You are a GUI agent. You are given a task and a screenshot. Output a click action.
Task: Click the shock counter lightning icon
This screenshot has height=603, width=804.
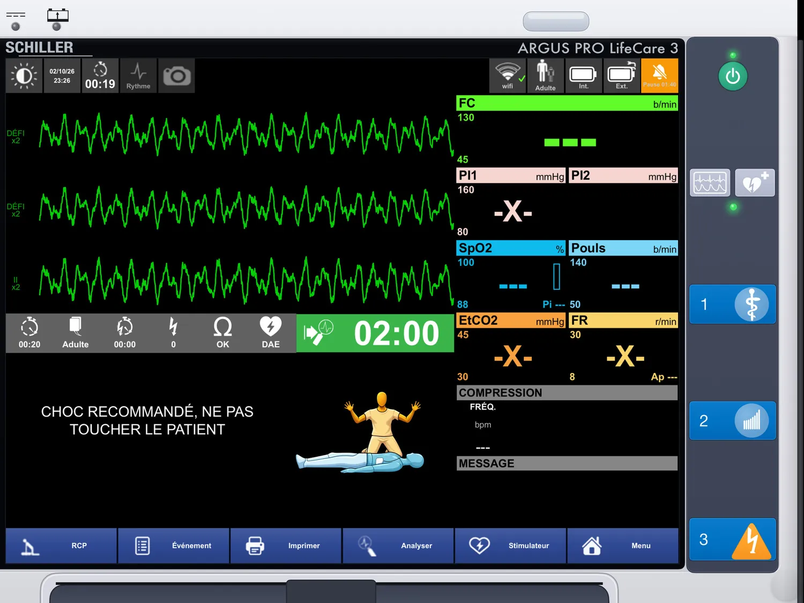(173, 333)
